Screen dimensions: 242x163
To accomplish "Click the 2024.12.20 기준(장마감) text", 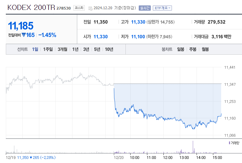I will pyautogui.click(x=115, y=8).
